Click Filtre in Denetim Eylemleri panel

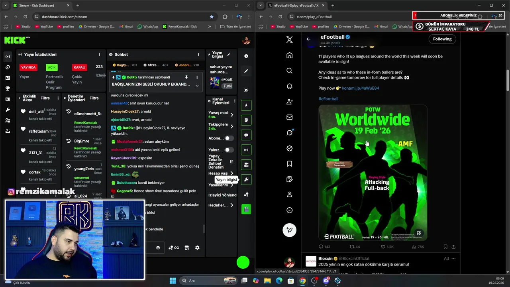tap(94, 98)
